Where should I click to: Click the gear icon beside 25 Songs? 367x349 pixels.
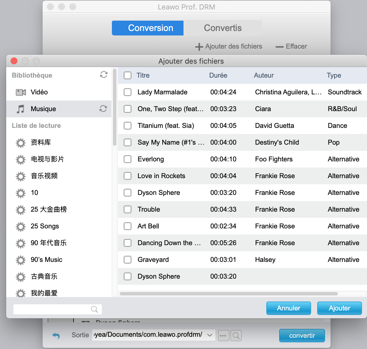21,226
